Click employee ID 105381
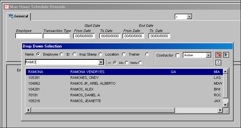The width and height of the screenshot is (241, 128). tap(34, 78)
